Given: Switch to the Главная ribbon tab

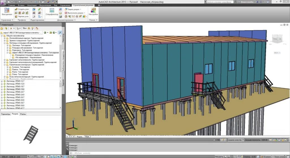Looking at the screenshot, I should 11,5.
